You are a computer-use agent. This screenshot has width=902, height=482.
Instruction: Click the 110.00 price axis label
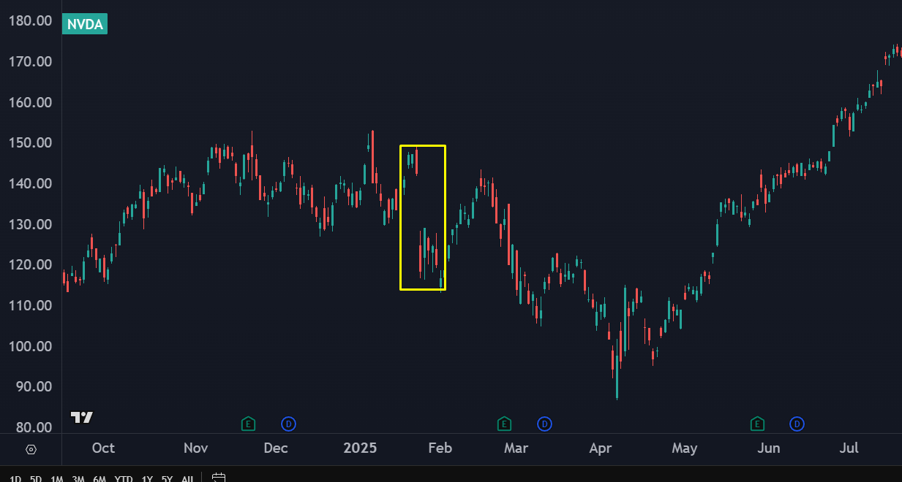tap(29, 305)
